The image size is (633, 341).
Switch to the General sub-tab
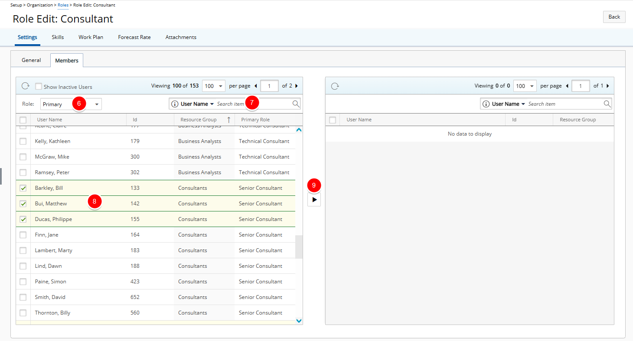(31, 60)
